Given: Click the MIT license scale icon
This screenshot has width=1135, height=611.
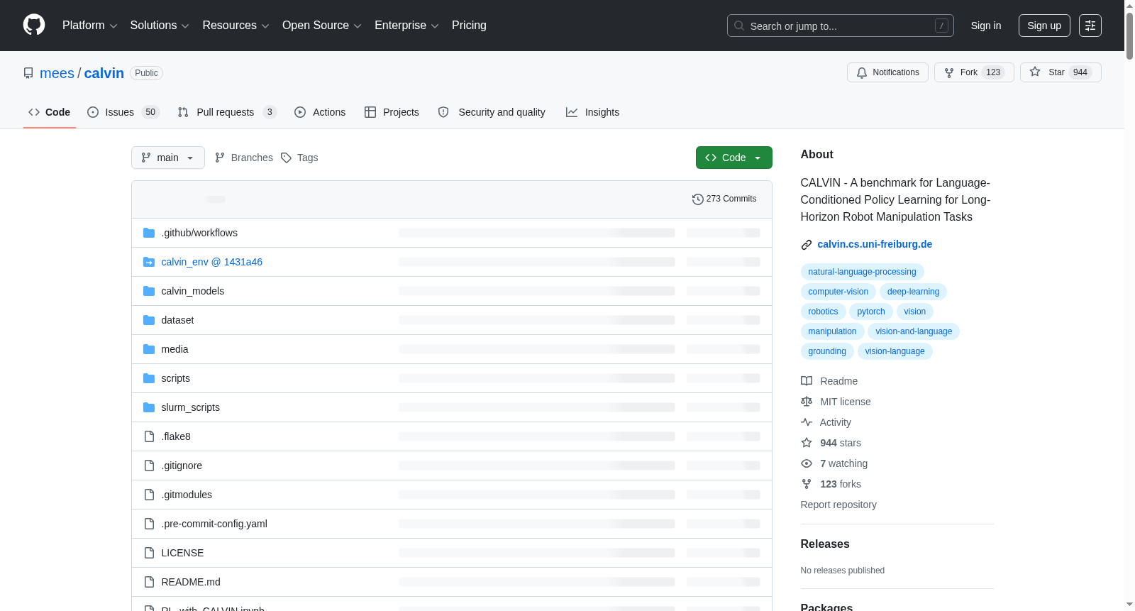Looking at the screenshot, I should (x=807, y=402).
